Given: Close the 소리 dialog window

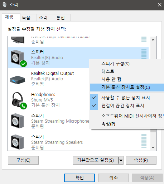Looking at the screenshot, I should coord(160,5).
